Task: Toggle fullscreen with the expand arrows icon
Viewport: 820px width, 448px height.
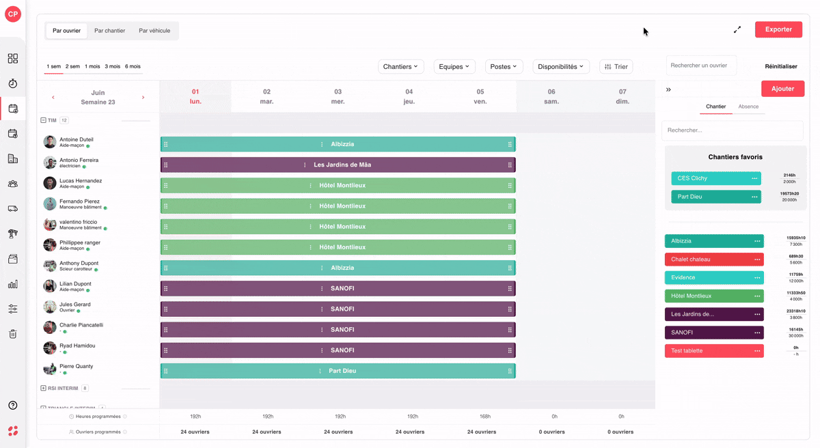Action: [x=737, y=29]
